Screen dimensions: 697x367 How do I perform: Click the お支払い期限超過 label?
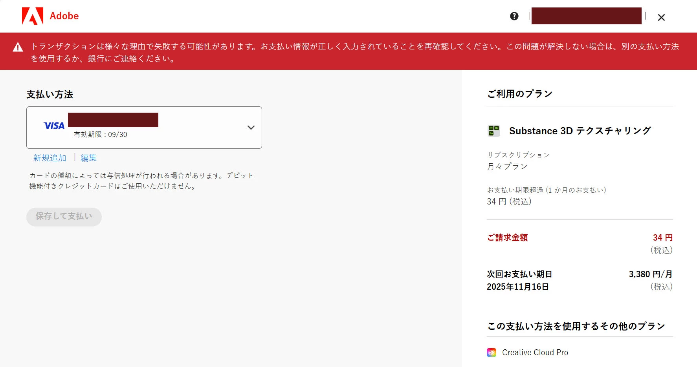pos(547,190)
